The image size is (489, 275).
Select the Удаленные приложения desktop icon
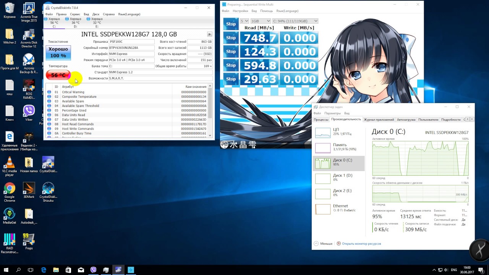[x=10, y=141]
